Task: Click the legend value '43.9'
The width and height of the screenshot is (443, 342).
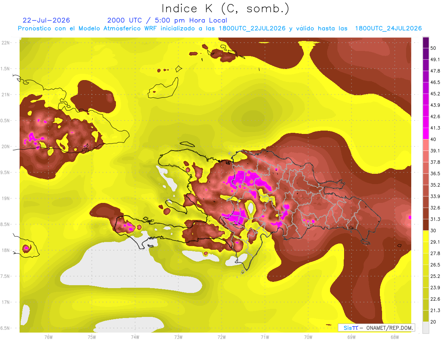Action: tap(435, 105)
